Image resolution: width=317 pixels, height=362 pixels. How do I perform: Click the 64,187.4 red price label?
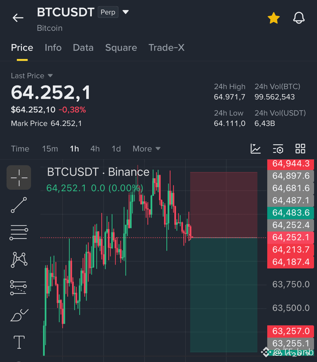point(291,262)
